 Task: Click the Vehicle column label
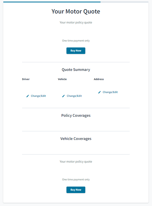[62, 79]
